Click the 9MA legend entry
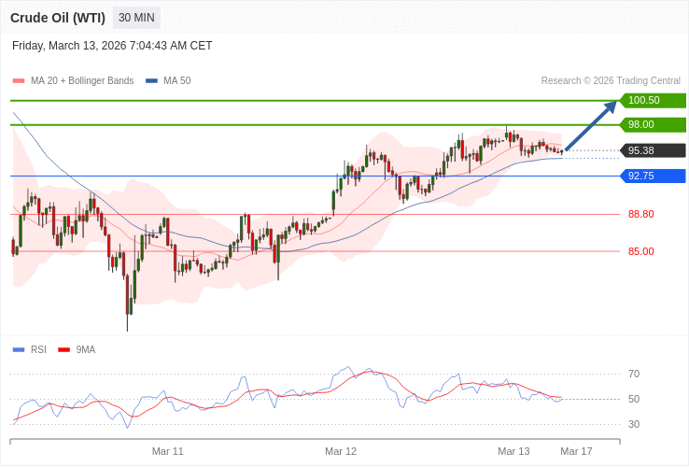Screen dimensions: 689x467 coord(86,350)
